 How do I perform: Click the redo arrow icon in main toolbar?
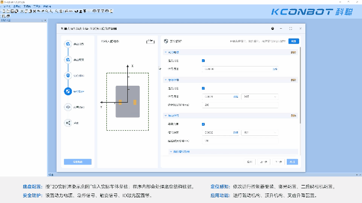point(43,11)
